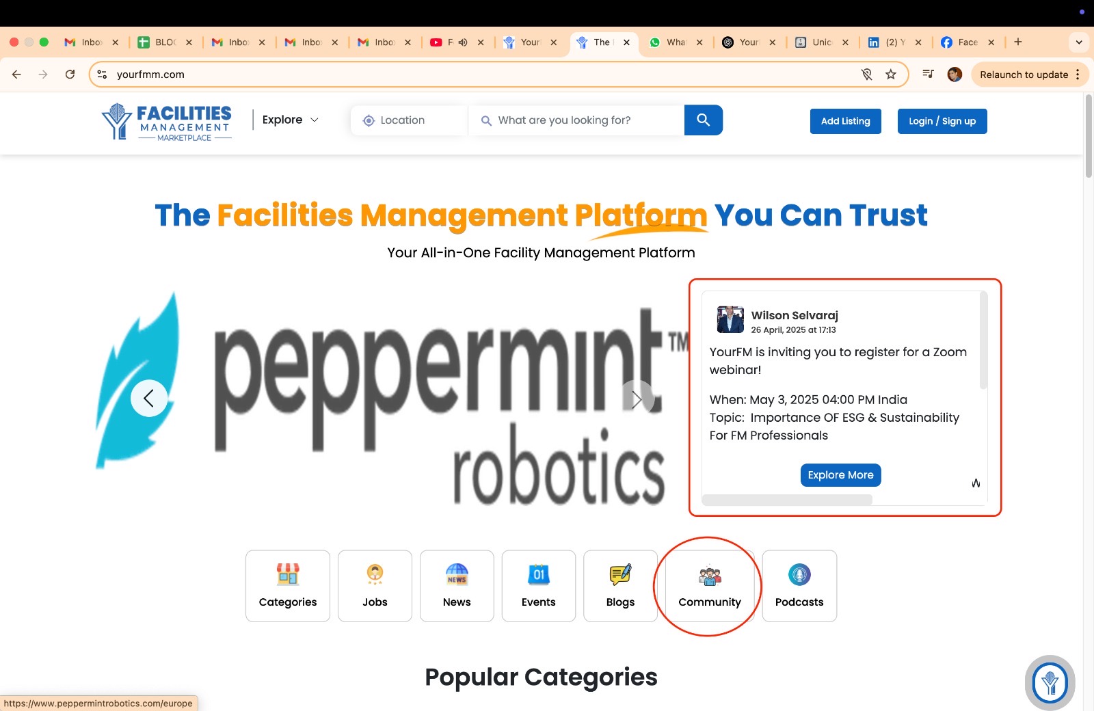Expand the Explore dropdown

[x=291, y=120]
